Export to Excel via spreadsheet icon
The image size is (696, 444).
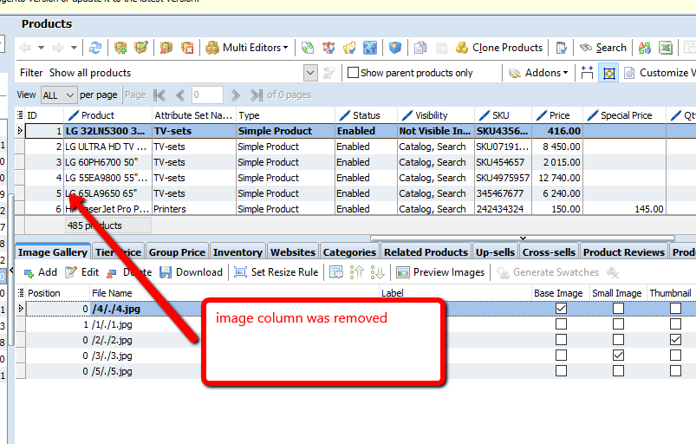click(x=666, y=48)
